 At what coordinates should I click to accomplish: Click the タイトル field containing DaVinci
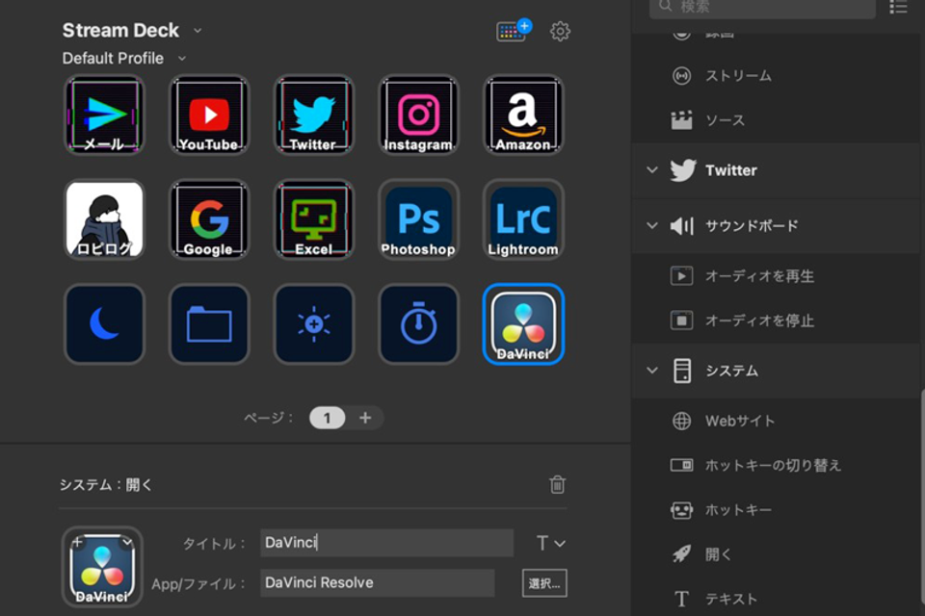point(386,542)
